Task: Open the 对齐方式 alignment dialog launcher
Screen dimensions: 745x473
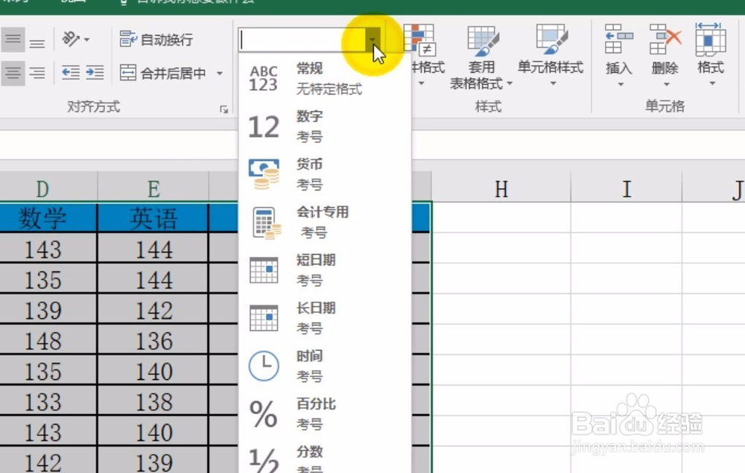Action: (223, 109)
